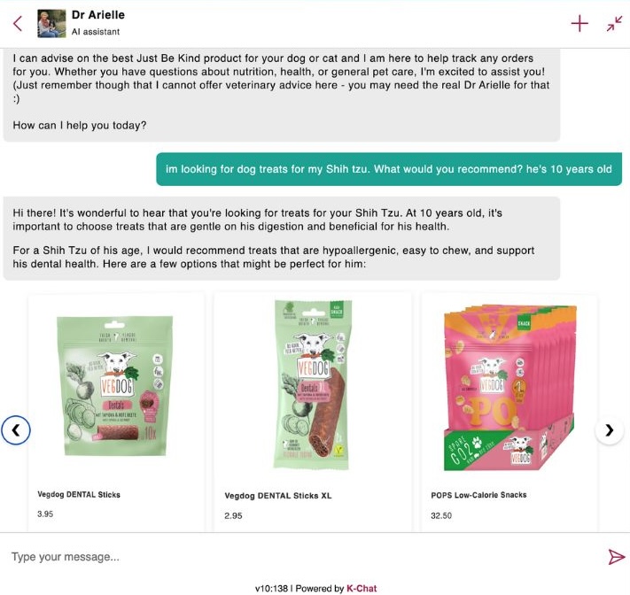This screenshot has width=630, height=595.
Task: Select the Vegdog DENTAL Sticks title
Action: click(79, 494)
